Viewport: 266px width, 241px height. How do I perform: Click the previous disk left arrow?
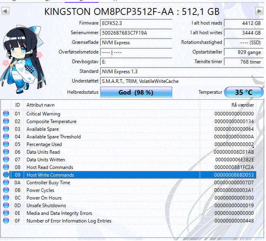click(x=5, y=11)
